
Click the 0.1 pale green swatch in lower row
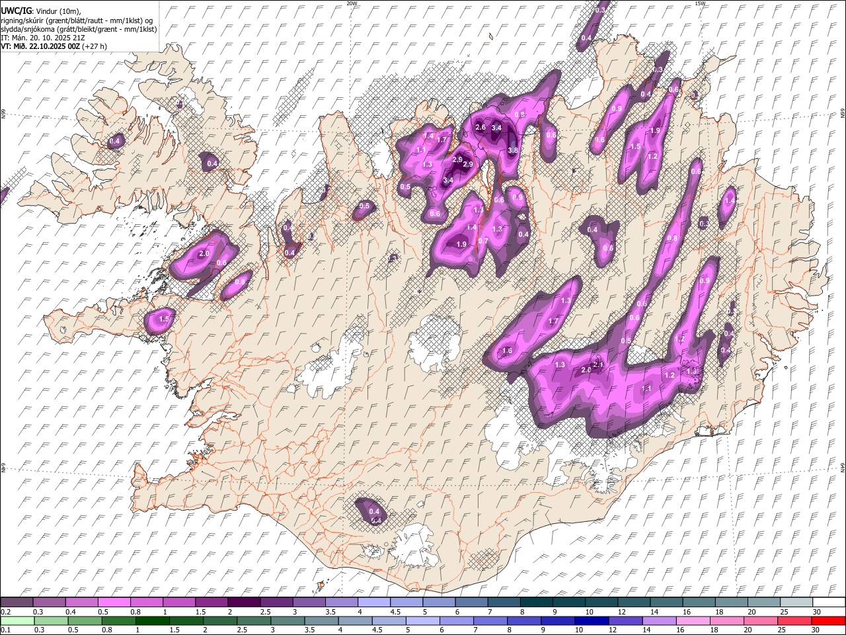tap(17, 621)
